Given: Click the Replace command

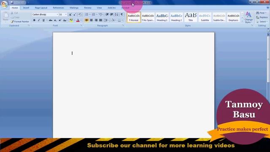Looking at the screenshot, I should pyautogui.click(x=262, y=17).
